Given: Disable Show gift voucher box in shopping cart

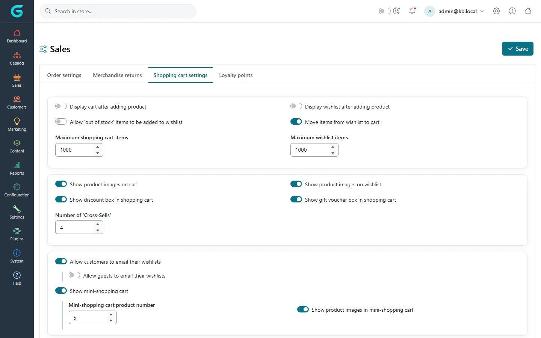Looking at the screenshot, I should click(x=296, y=199).
